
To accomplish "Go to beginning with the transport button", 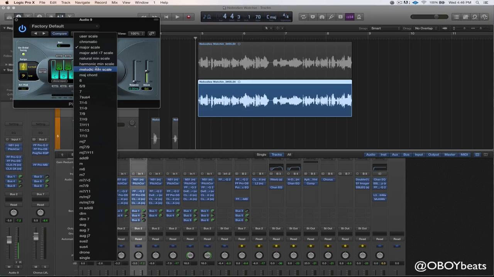I will [x=166, y=17].
